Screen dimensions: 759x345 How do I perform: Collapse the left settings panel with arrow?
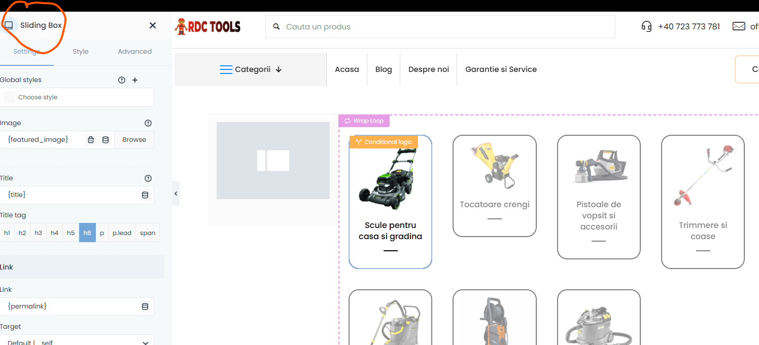point(176,194)
